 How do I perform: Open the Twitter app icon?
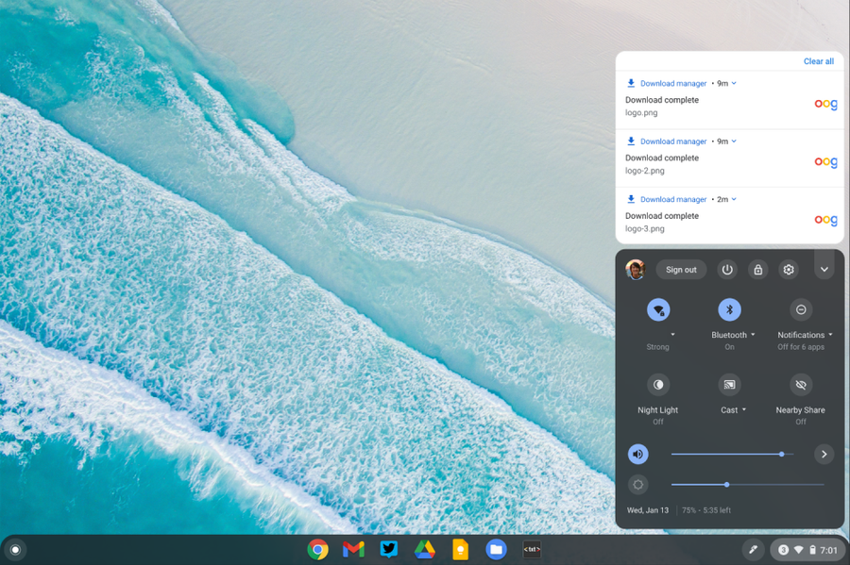pos(389,549)
